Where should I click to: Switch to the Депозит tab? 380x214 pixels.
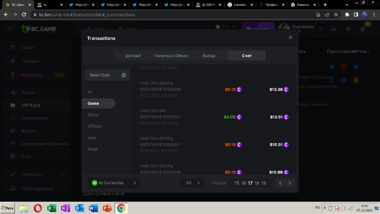point(133,55)
